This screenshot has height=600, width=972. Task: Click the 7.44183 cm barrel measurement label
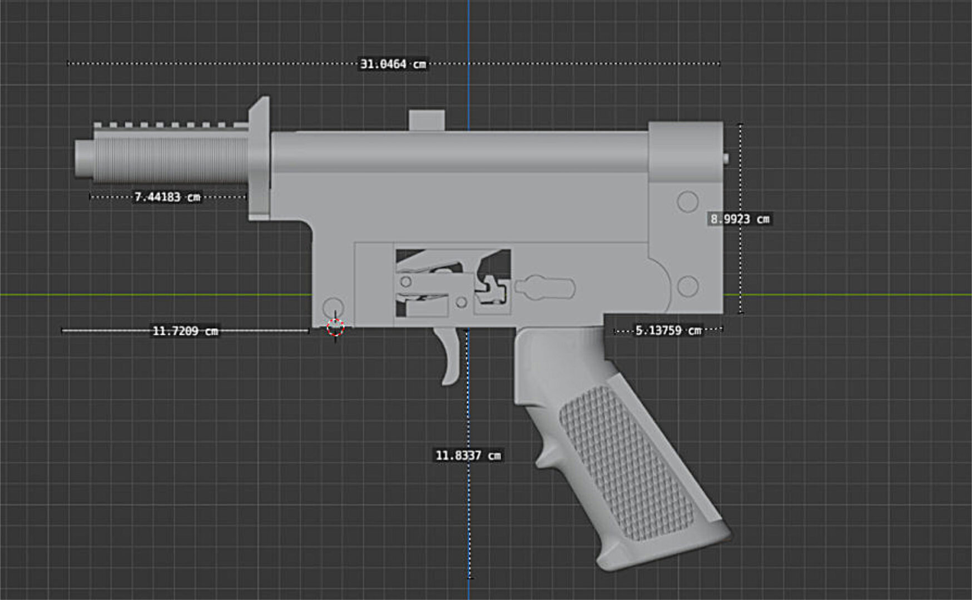pos(167,197)
